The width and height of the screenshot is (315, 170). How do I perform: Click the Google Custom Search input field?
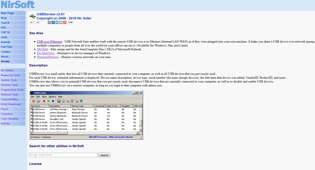click(x=63, y=155)
